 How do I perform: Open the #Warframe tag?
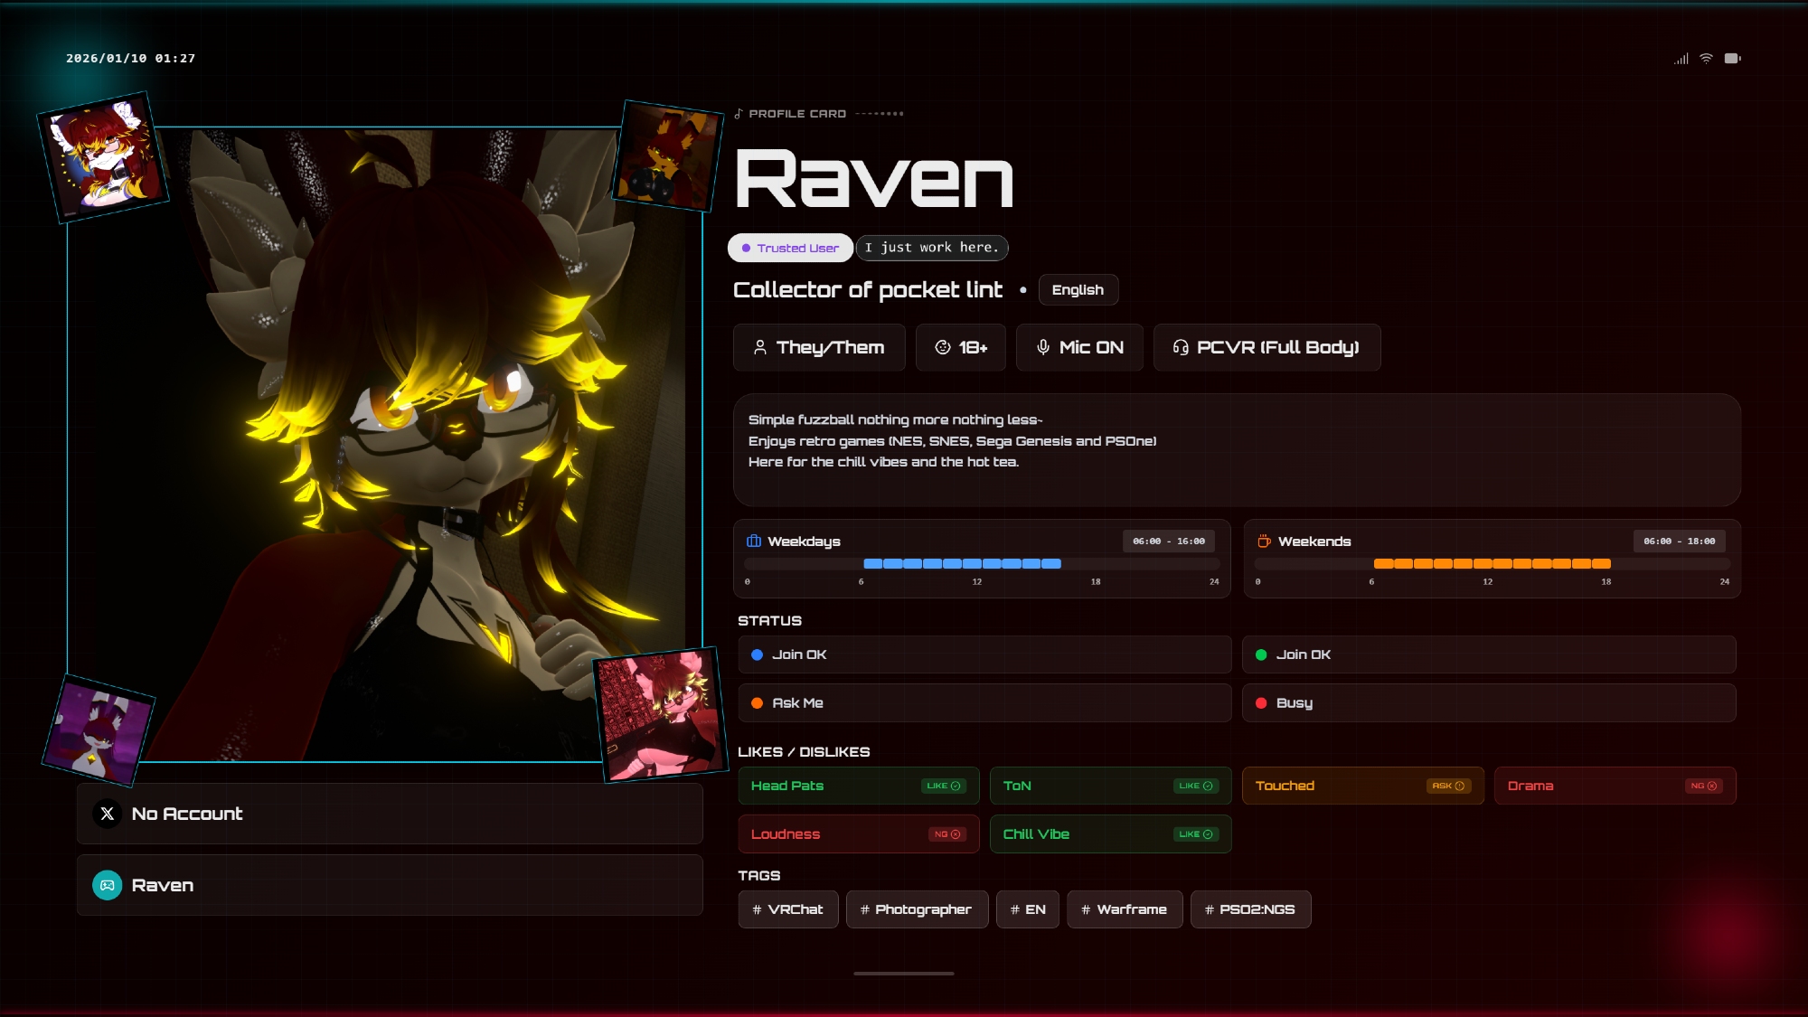tap(1124, 909)
